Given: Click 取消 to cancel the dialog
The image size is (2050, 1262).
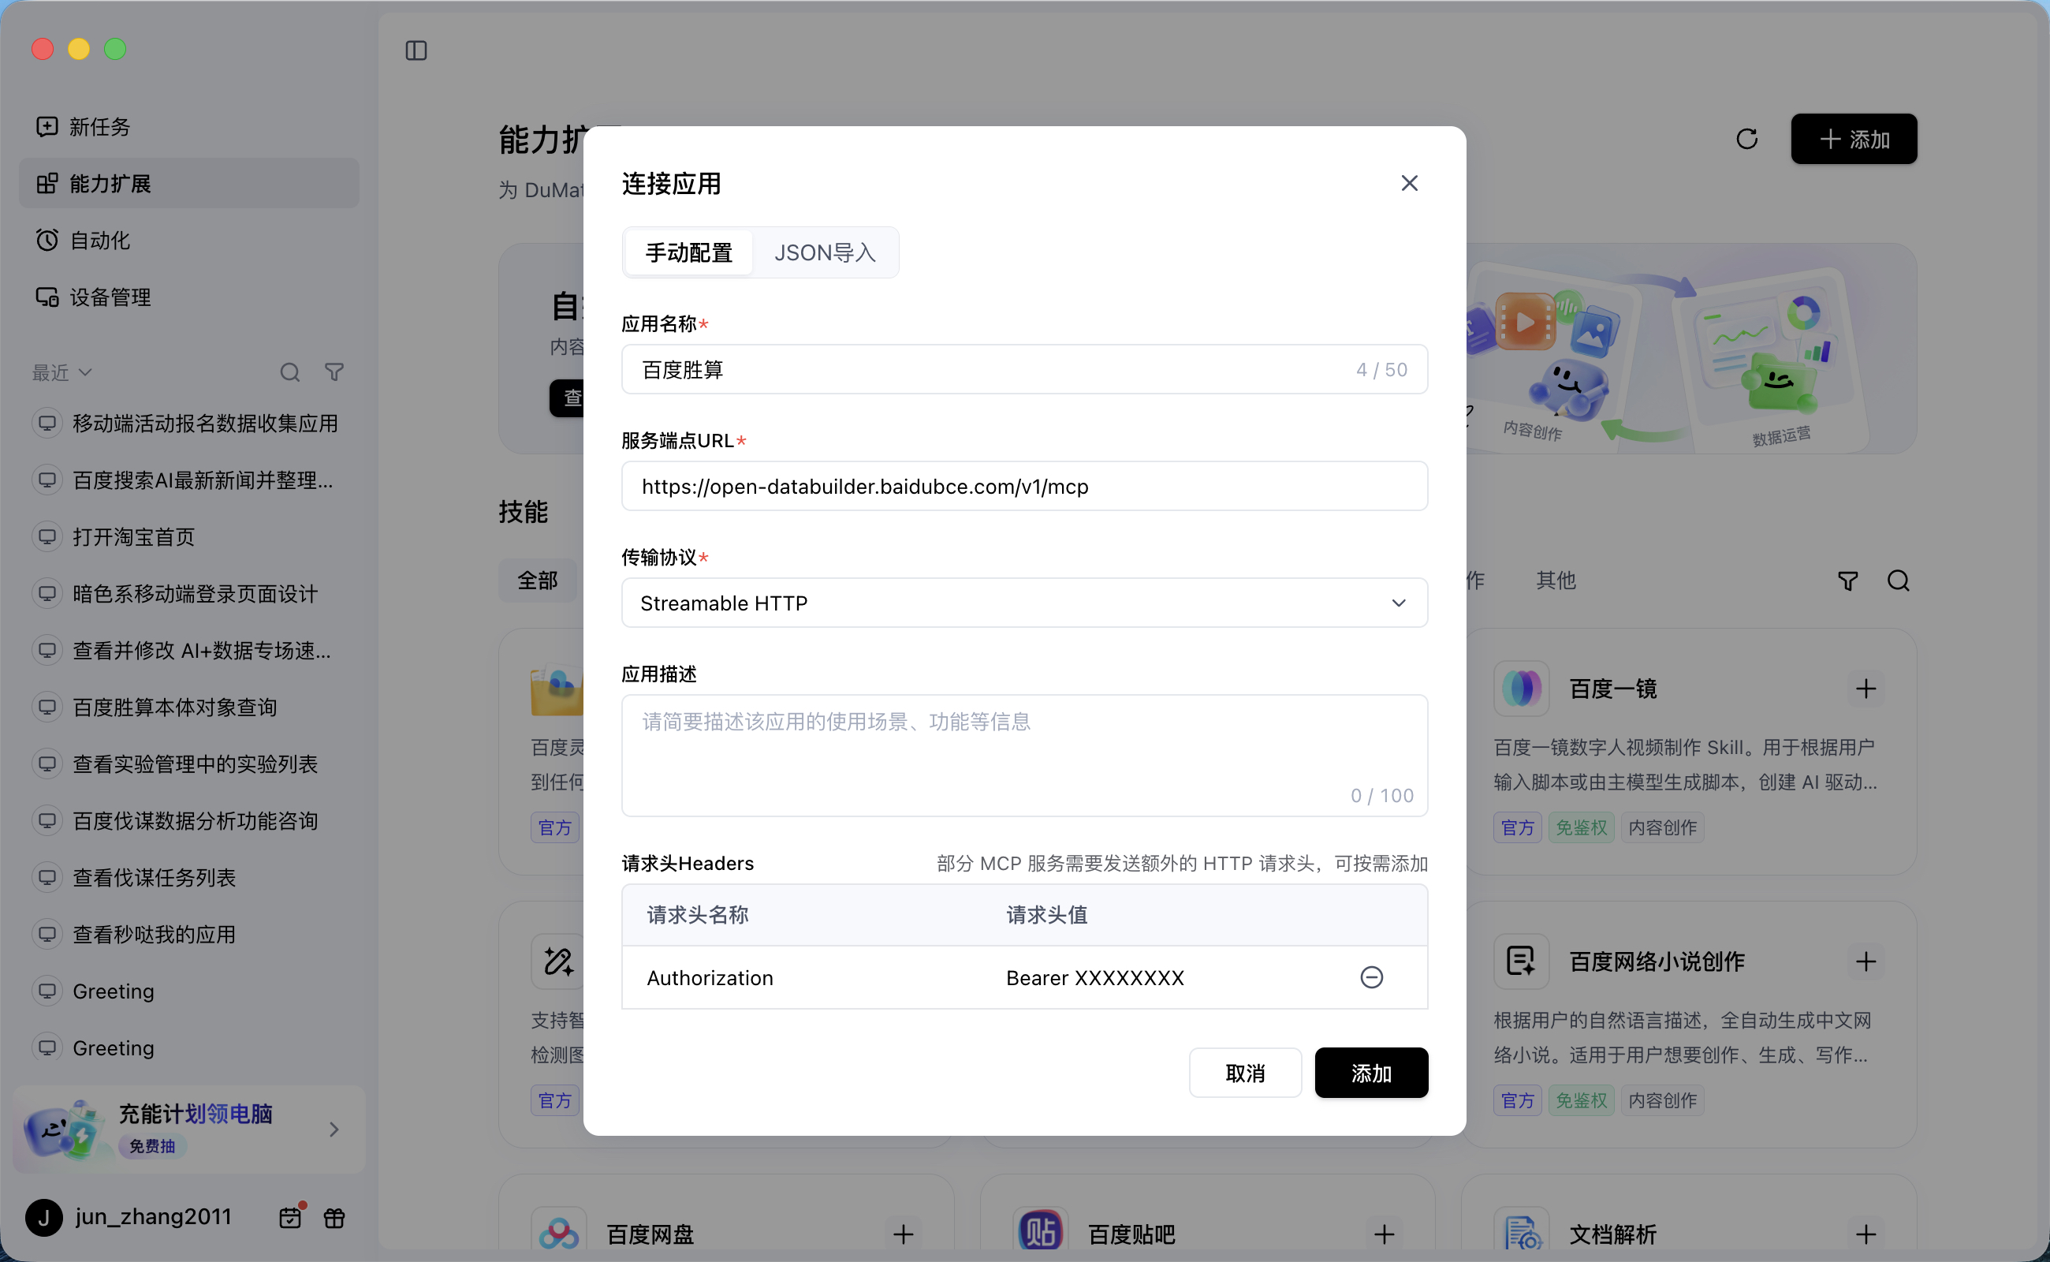Looking at the screenshot, I should point(1245,1073).
